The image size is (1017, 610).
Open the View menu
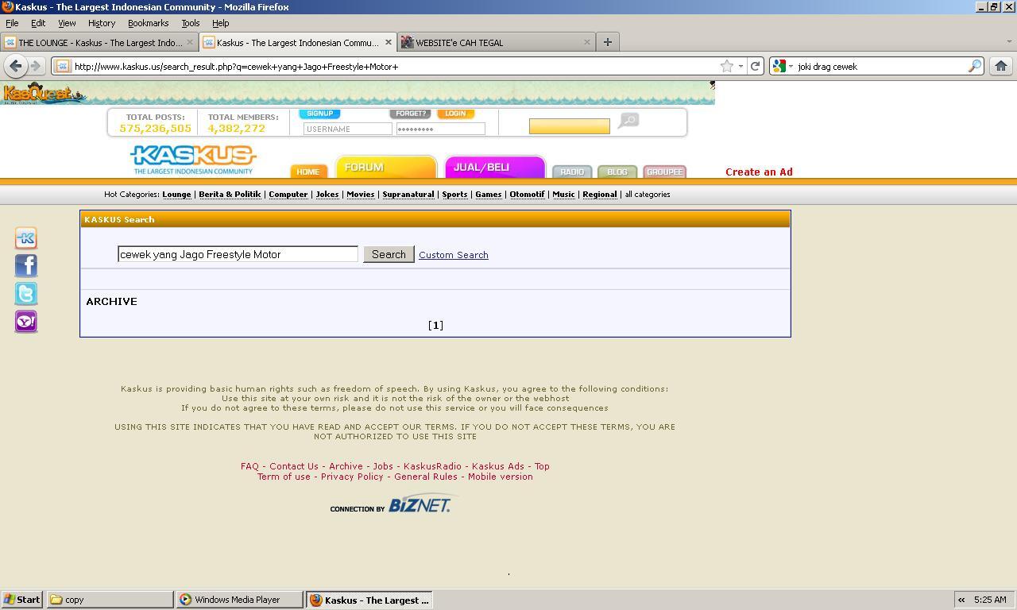(67, 23)
